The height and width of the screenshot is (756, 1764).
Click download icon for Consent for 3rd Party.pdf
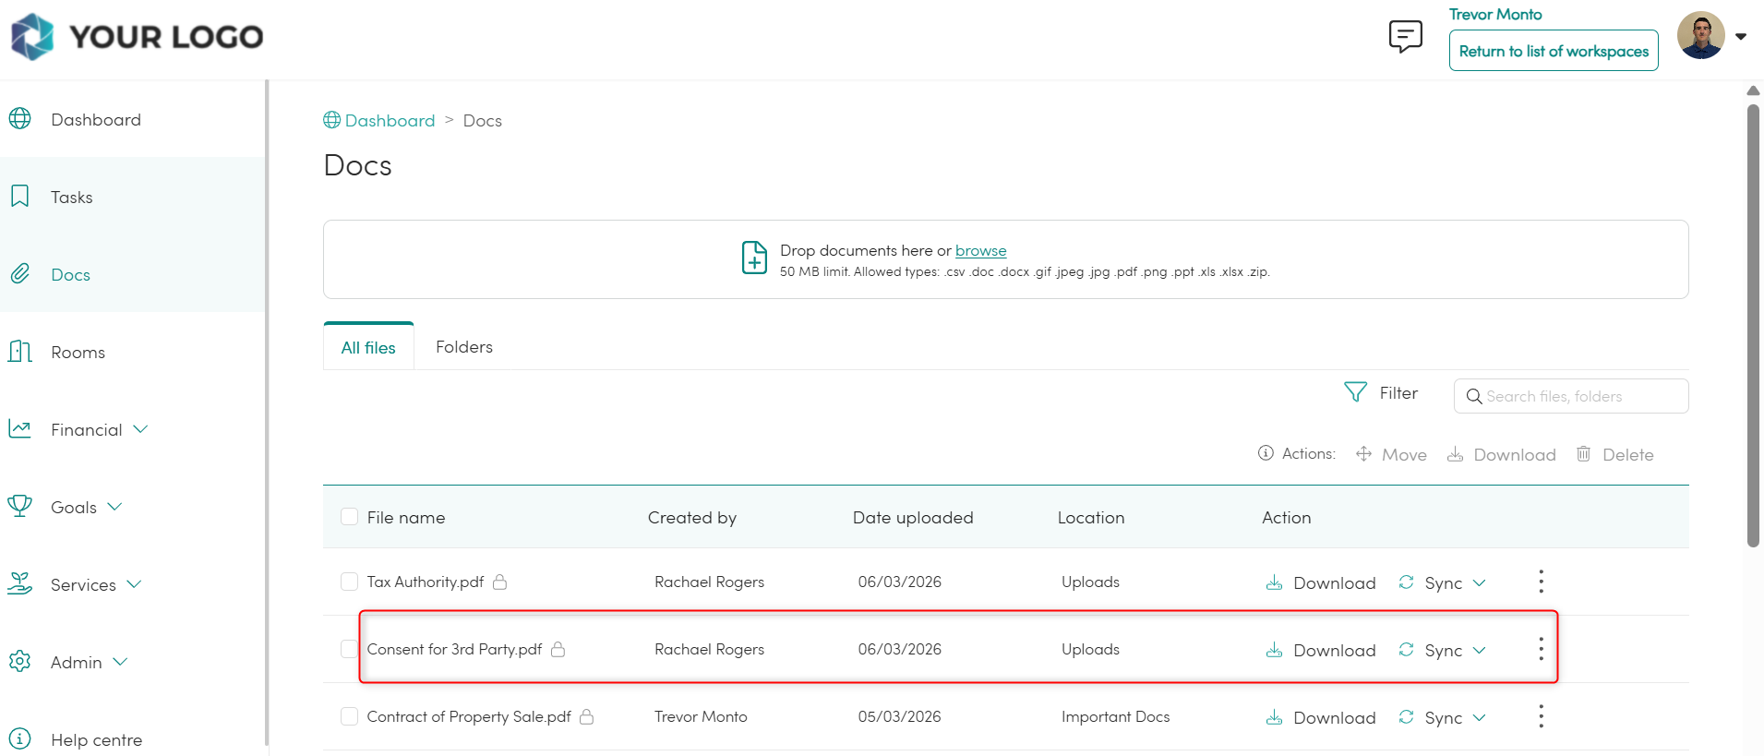(x=1274, y=650)
